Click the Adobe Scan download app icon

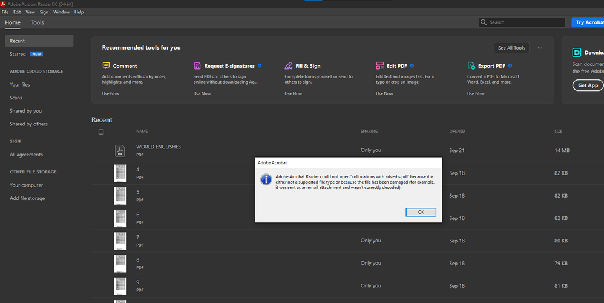577,53
